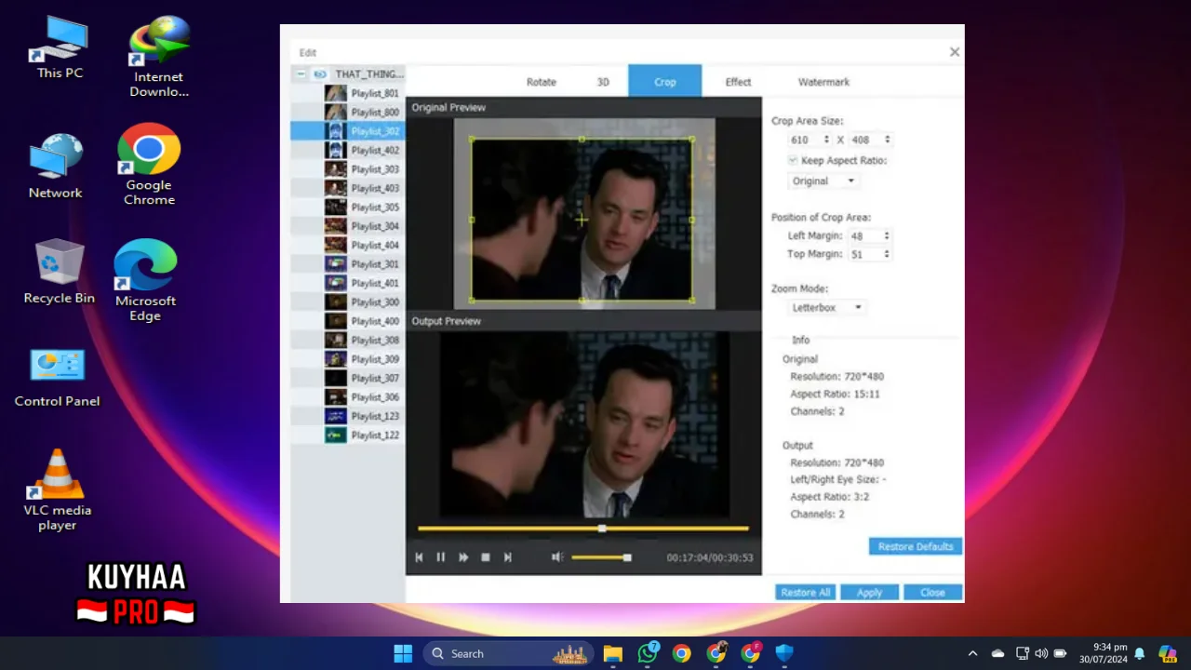Open Windows Security shield in taskbar
1191x670 pixels.
[x=784, y=653]
